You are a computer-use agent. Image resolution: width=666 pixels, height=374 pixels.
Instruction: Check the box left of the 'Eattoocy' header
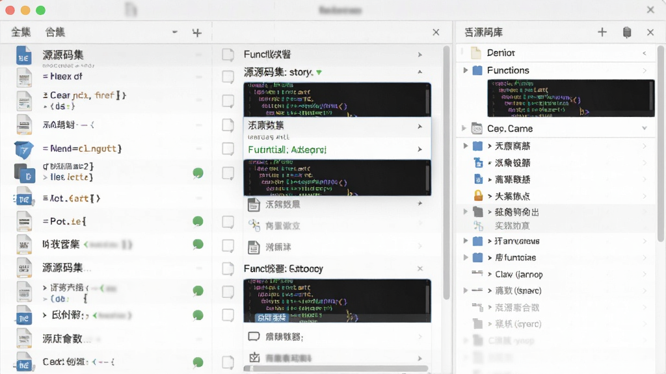point(228,268)
